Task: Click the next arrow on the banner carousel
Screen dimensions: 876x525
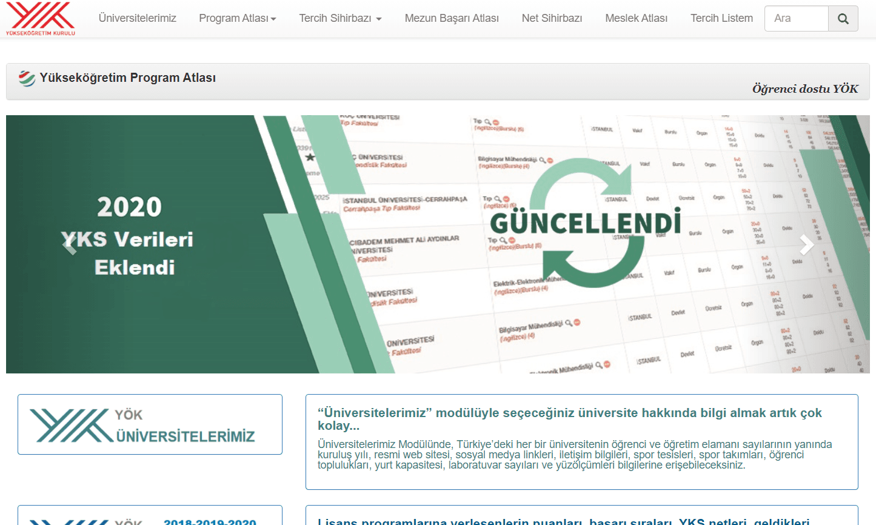Action: point(806,244)
